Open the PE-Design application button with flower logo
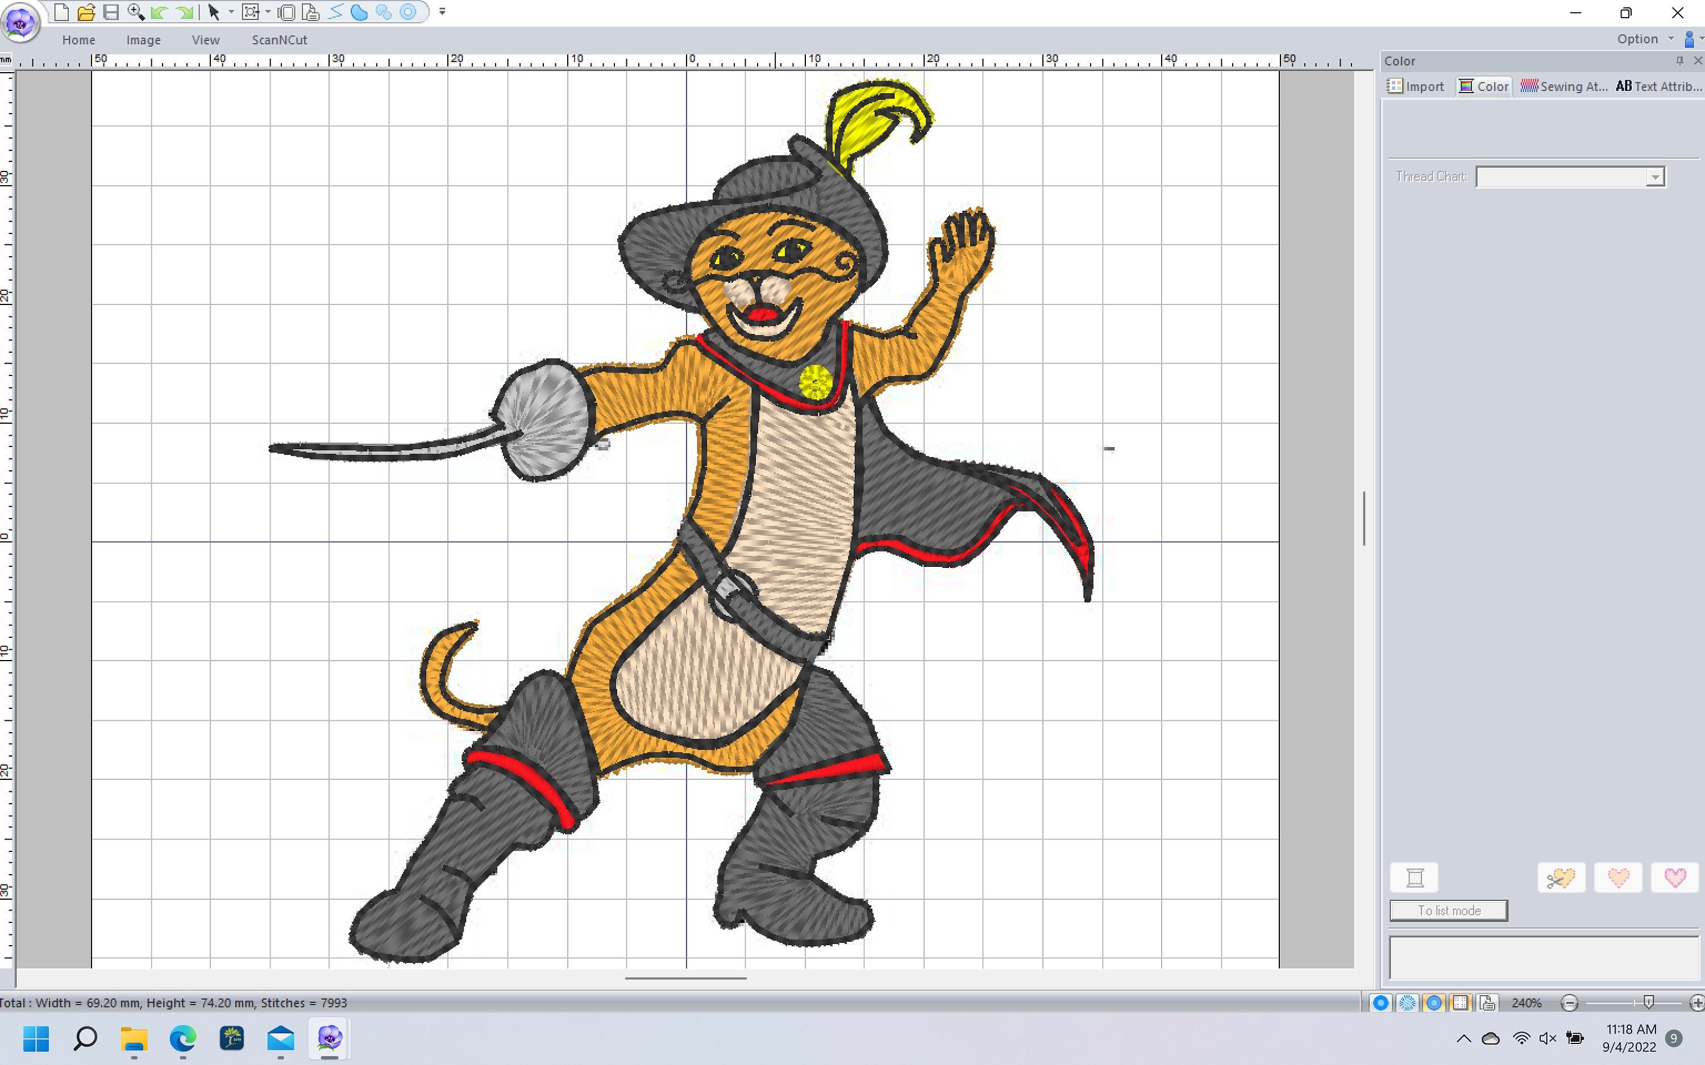 [x=20, y=23]
